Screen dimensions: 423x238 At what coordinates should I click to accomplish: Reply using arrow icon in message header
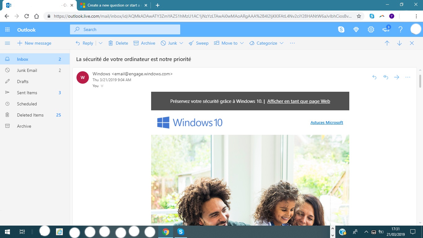click(x=374, y=77)
